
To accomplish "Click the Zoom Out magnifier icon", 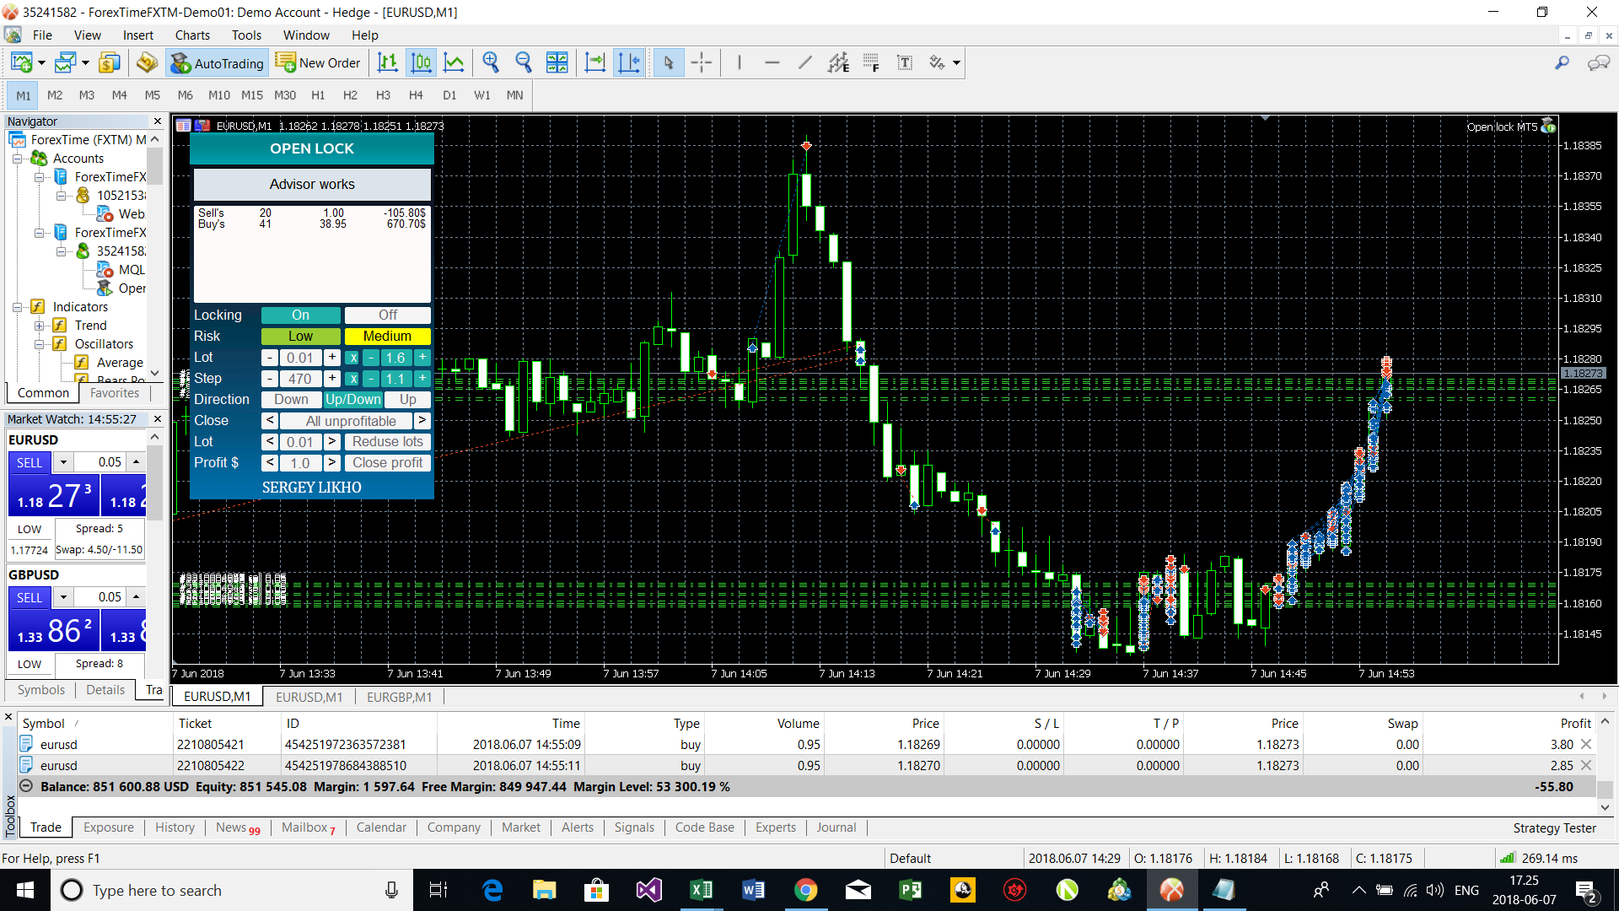I will pos(524,62).
